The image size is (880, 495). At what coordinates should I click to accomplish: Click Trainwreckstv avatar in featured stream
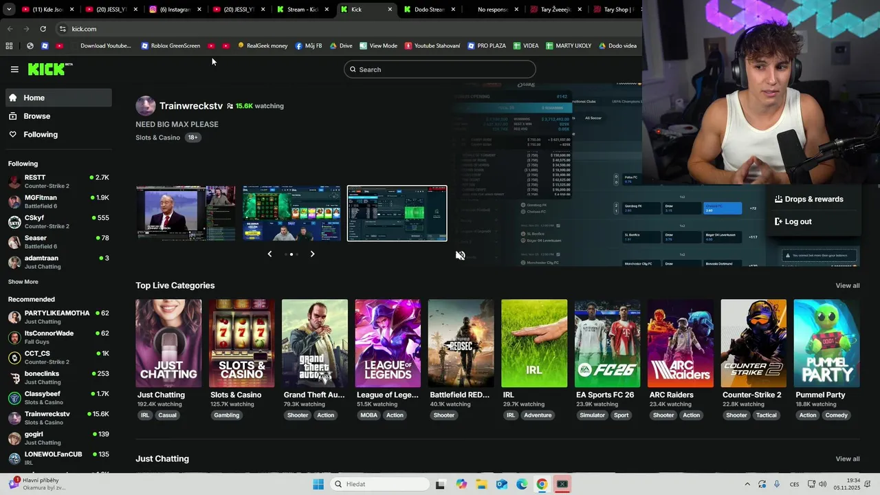coord(146,106)
